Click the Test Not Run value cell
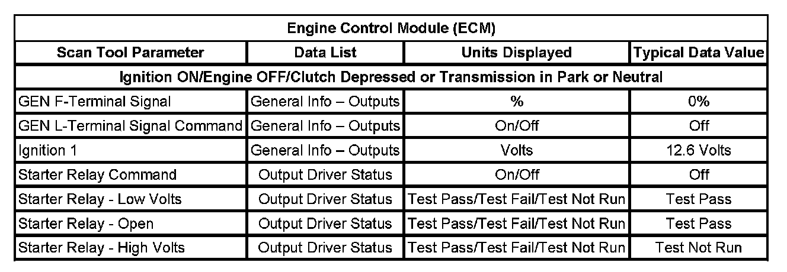This screenshot has height=272, width=787. (698, 248)
